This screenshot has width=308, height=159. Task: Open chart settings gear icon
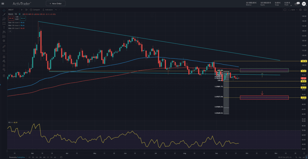click(300, 10)
